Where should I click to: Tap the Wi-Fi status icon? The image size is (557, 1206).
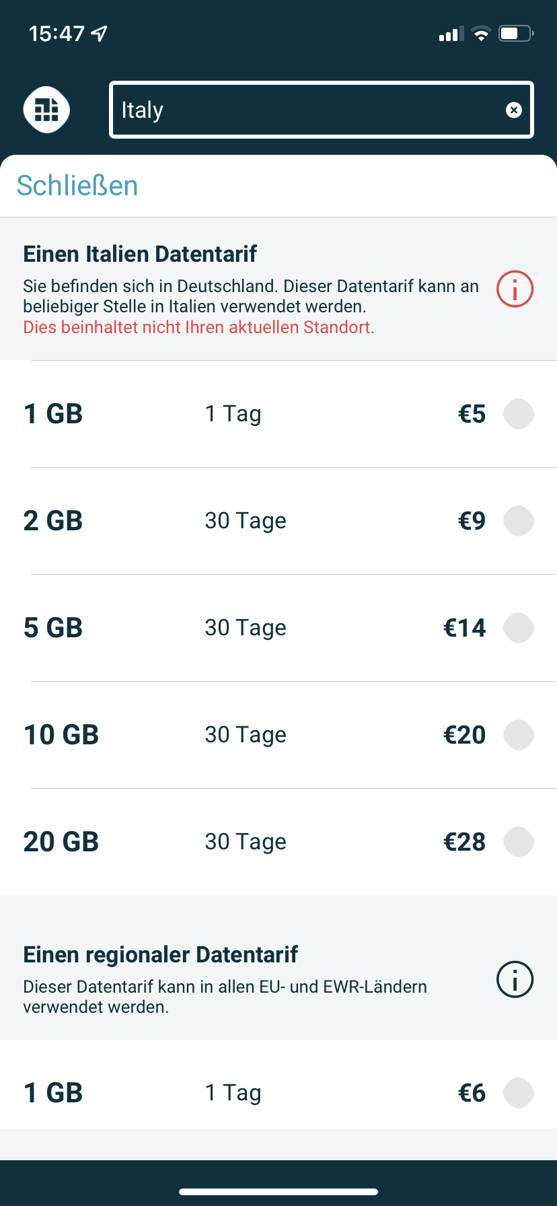pos(481,34)
